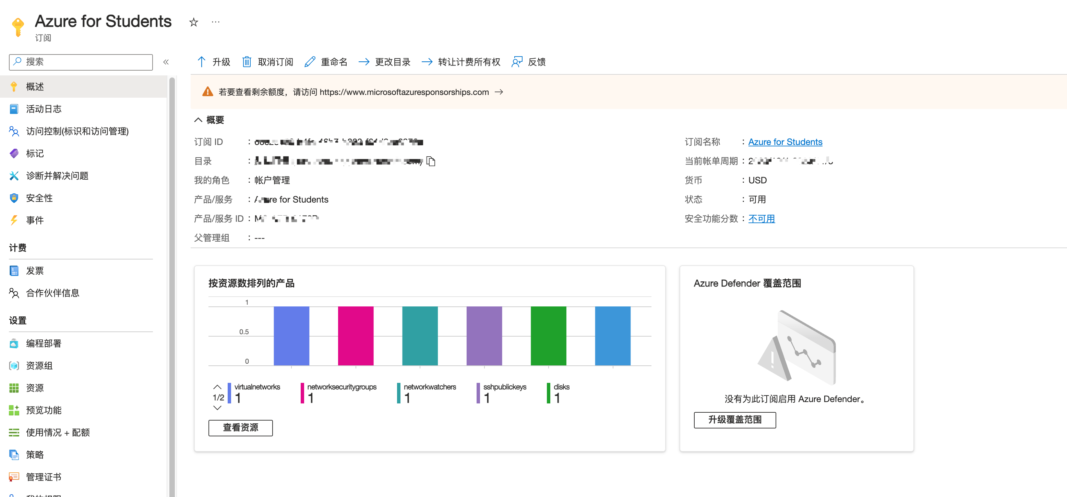Click the disks green chart bar

pyautogui.click(x=548, y=336)
